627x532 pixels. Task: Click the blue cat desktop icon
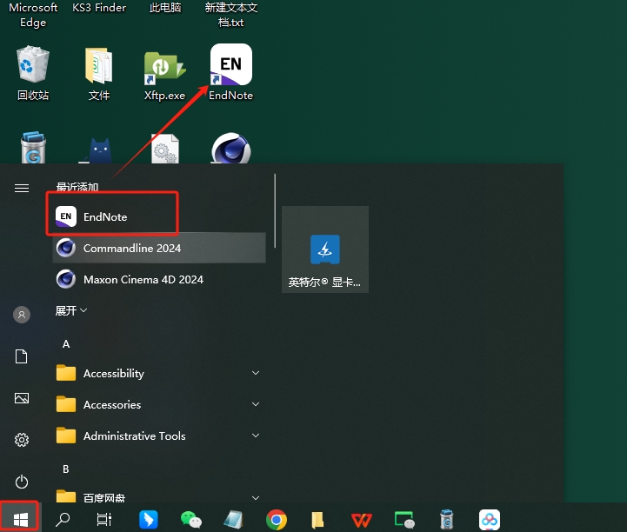pos(99,150)
